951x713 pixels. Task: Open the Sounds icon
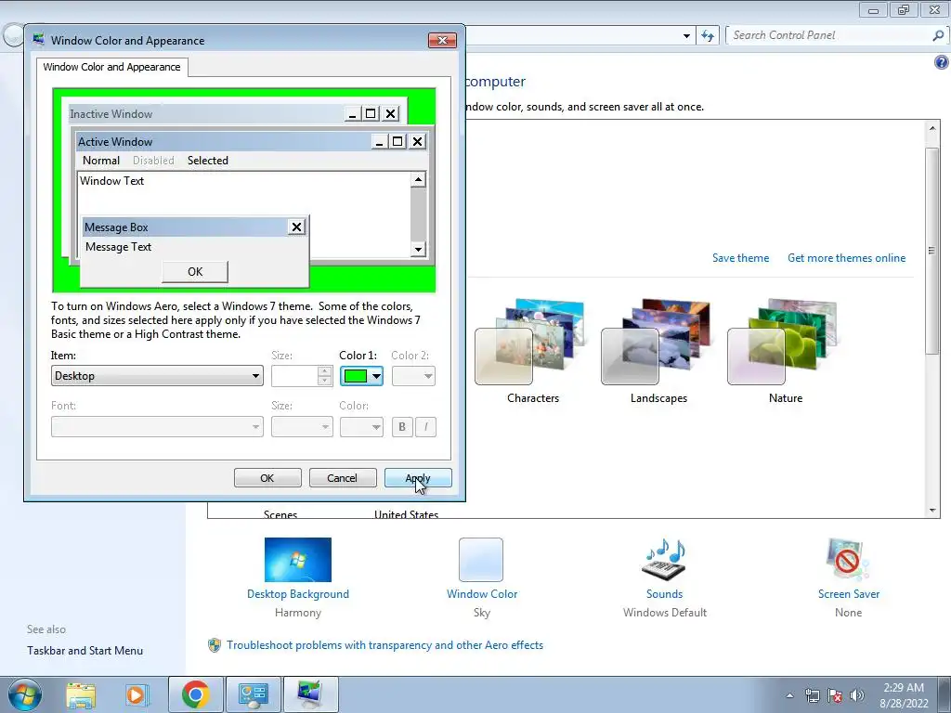pyautogui.click(x=664, y=560)
